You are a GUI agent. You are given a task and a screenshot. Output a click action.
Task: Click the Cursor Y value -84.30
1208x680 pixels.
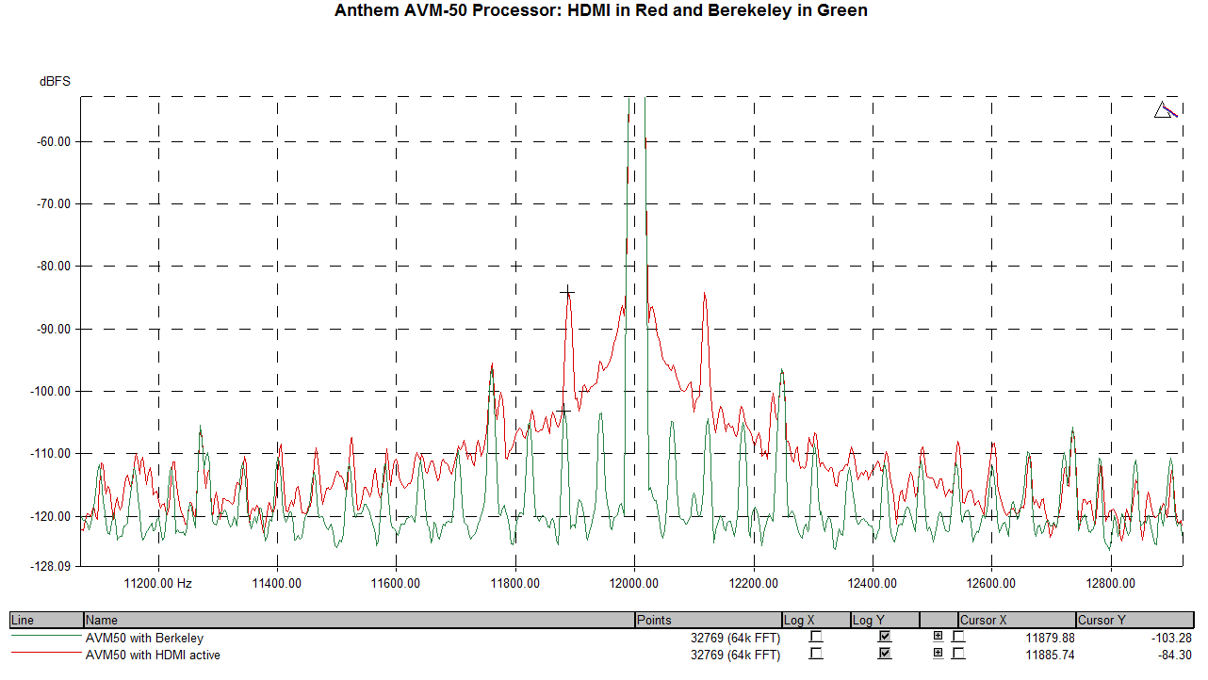point(1175,655)
